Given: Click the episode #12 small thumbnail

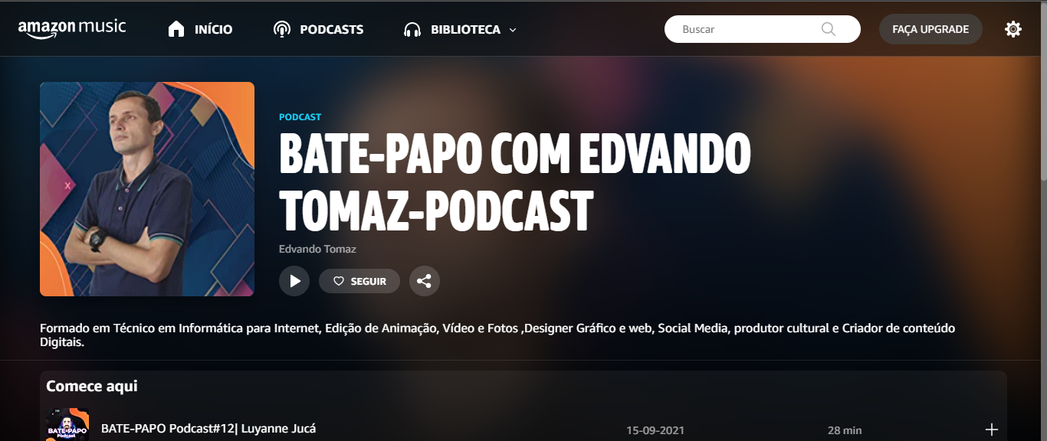Looking at the screenshot, I should pos(67,426).
